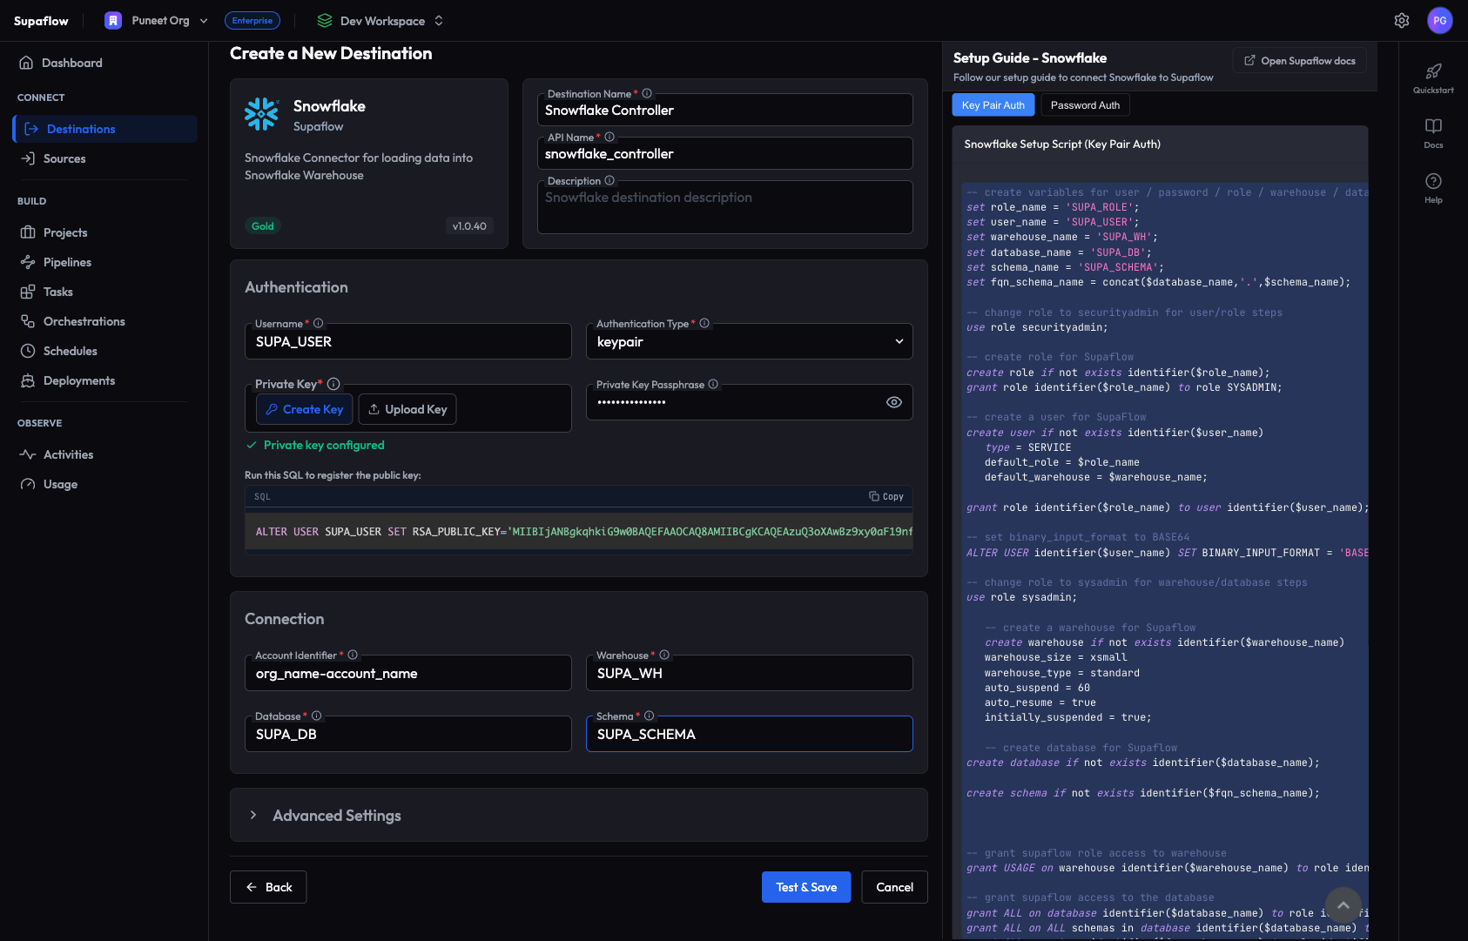The width and height of the screenshot is (1468, 941).
Task: Expand the Advanced Settings section
Action: tap(336, 815)
